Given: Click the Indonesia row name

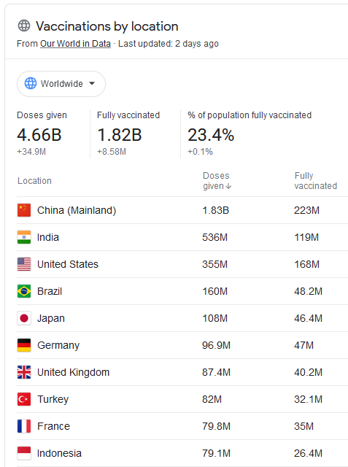Looking at the screenshot, I should [x=59, y=453].
